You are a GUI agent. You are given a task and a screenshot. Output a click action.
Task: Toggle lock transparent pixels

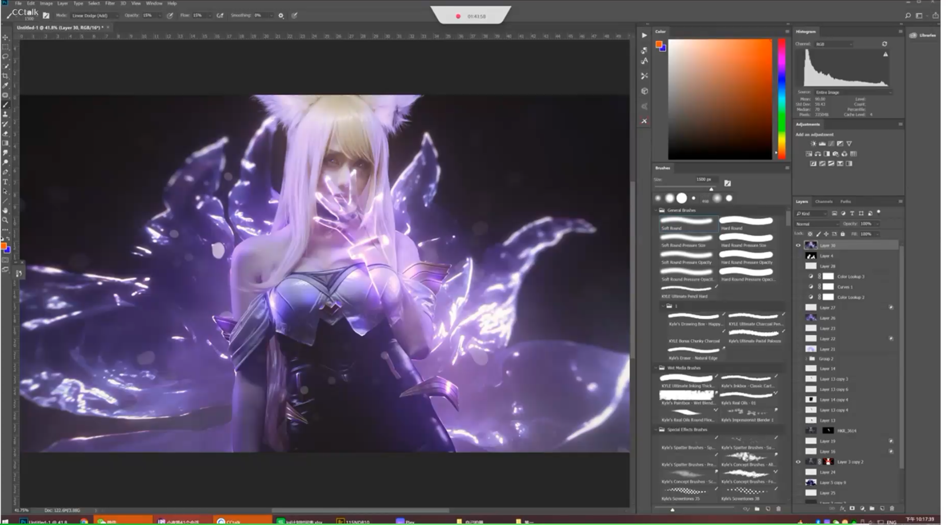pos(810,234)
